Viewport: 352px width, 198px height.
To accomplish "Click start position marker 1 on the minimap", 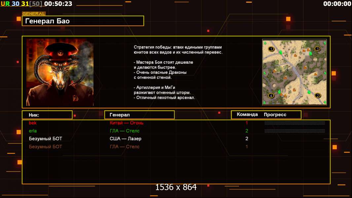I will (271, 49).
